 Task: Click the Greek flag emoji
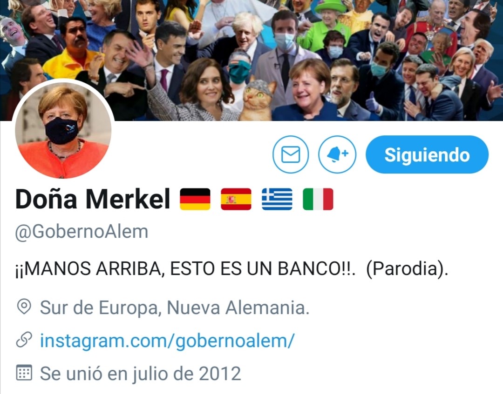[277, 199]
